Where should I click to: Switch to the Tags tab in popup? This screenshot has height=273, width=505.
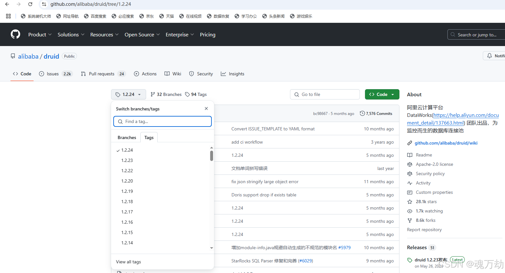point(149,137)
